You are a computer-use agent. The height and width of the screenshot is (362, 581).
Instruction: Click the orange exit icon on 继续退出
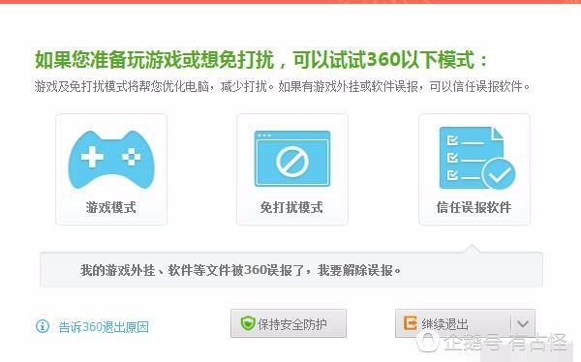pyautogui.click(x=411, y=323)
